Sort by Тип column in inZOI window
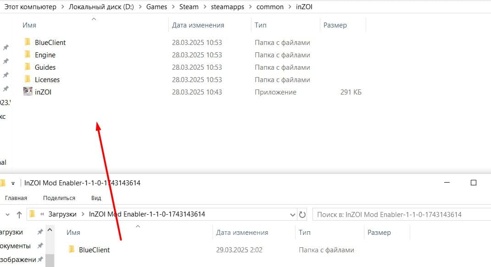The width and height of the screenshot is (491, 267). coord(261,25)
